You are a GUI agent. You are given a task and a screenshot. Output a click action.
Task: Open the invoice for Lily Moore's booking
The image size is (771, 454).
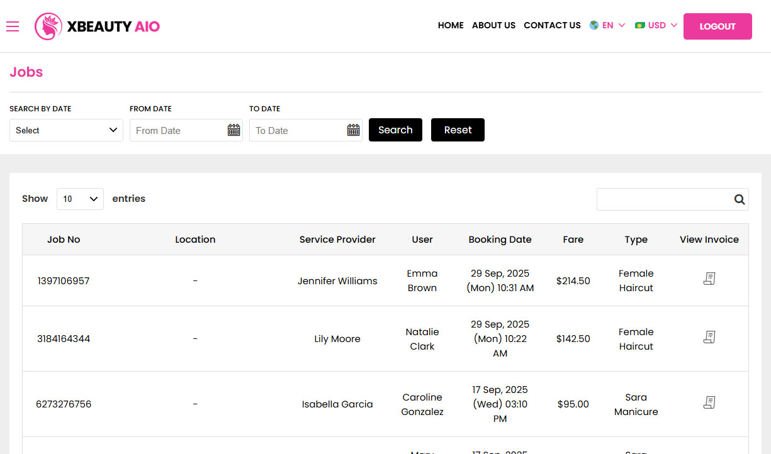tap(709, 336)
